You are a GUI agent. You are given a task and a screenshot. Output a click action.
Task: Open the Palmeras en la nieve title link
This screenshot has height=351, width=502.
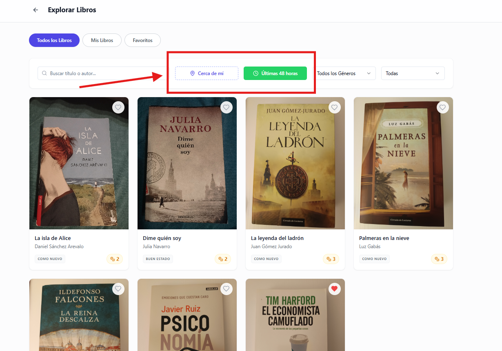384,238
